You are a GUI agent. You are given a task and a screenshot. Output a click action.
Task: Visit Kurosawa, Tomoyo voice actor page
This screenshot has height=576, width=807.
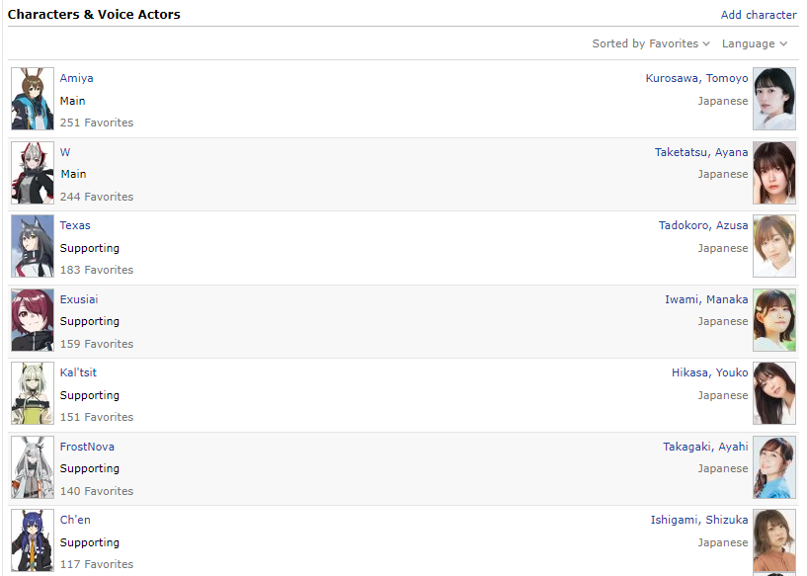pyautogui.click(x=696, y=78)
